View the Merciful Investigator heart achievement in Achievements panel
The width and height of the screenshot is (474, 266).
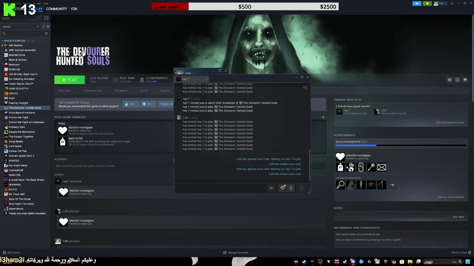point(340,157)
